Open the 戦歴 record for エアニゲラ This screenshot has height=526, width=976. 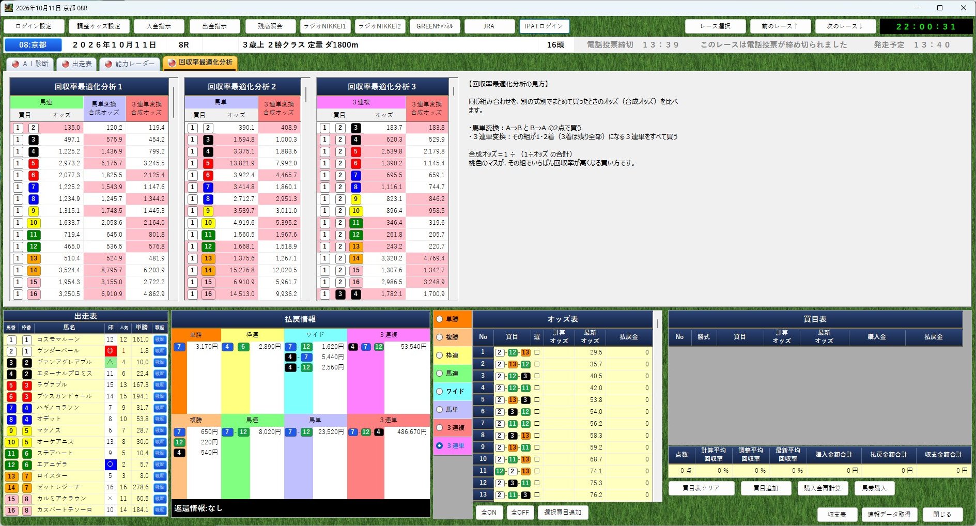pos(160,465)
